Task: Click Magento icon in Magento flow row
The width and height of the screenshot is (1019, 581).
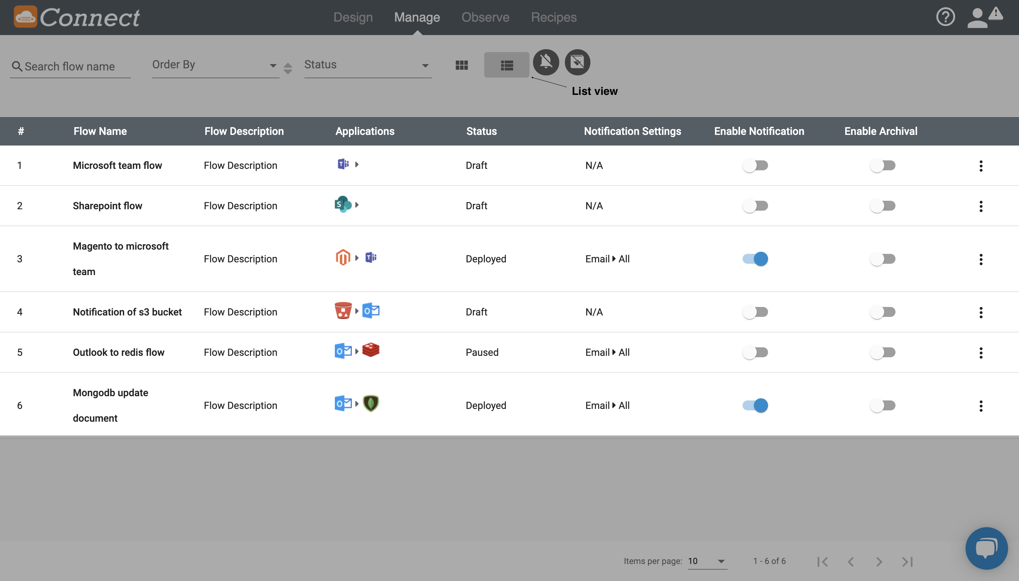Action: 343,257
